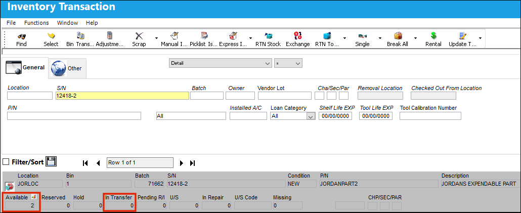Click the batch value 71662
This screenshot has height=213, width=521.
click(x=150, y=184)
